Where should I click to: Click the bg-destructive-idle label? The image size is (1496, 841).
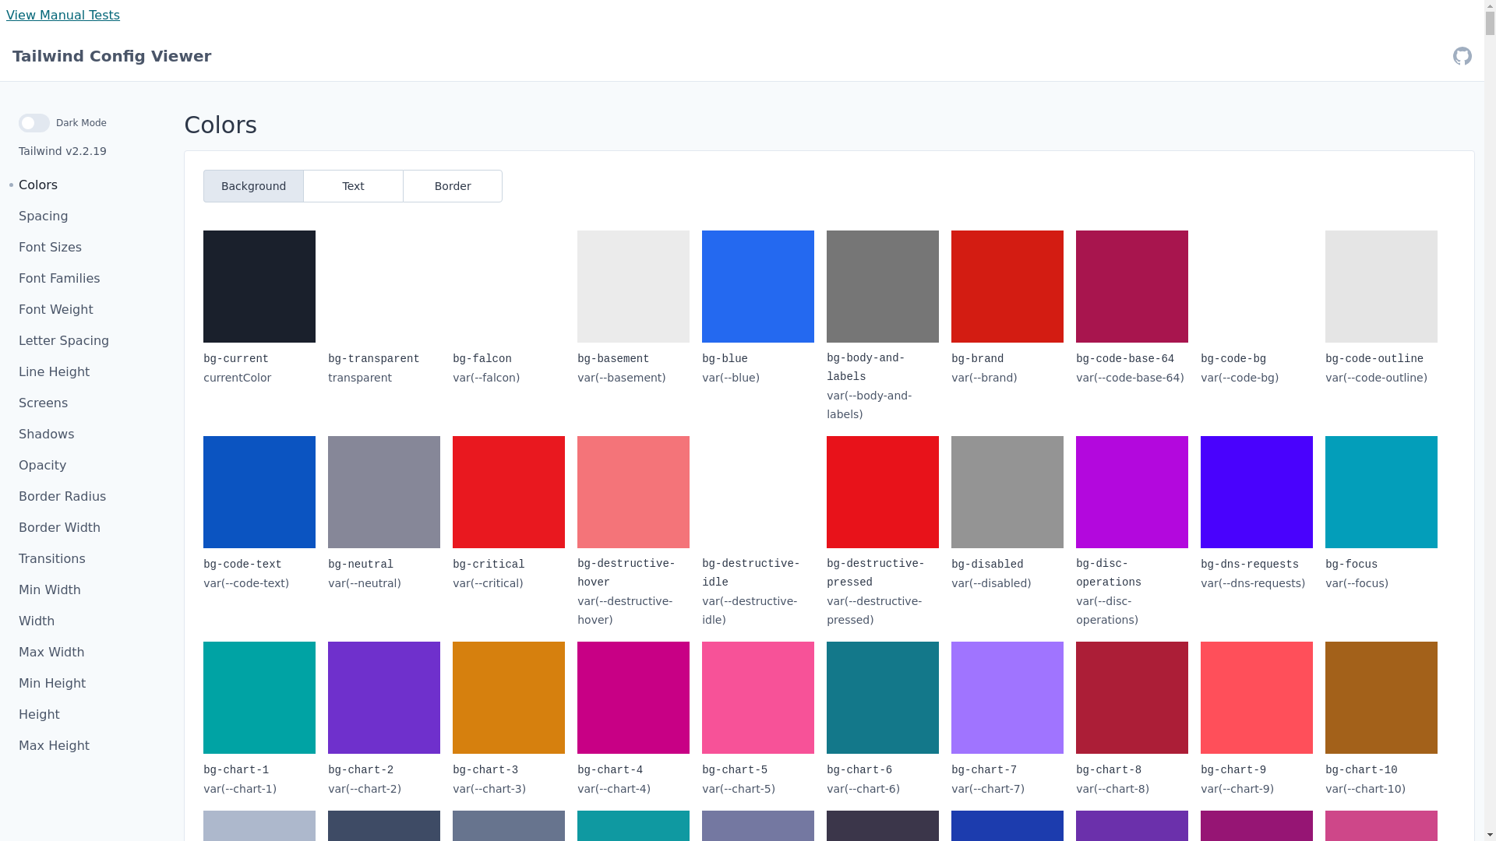(x=751, y=573)
